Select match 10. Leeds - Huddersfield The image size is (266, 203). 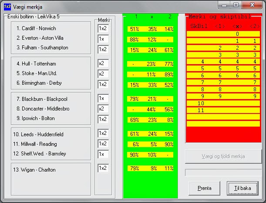(38, 134)
